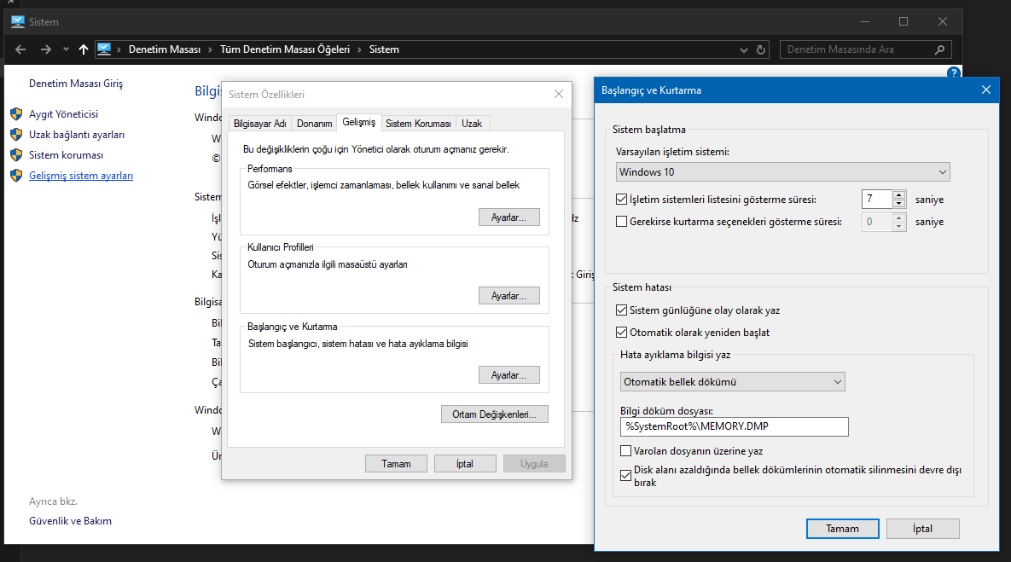Increase OS list display time spinner
The image size is (1011, 562).
click(899, 194)
